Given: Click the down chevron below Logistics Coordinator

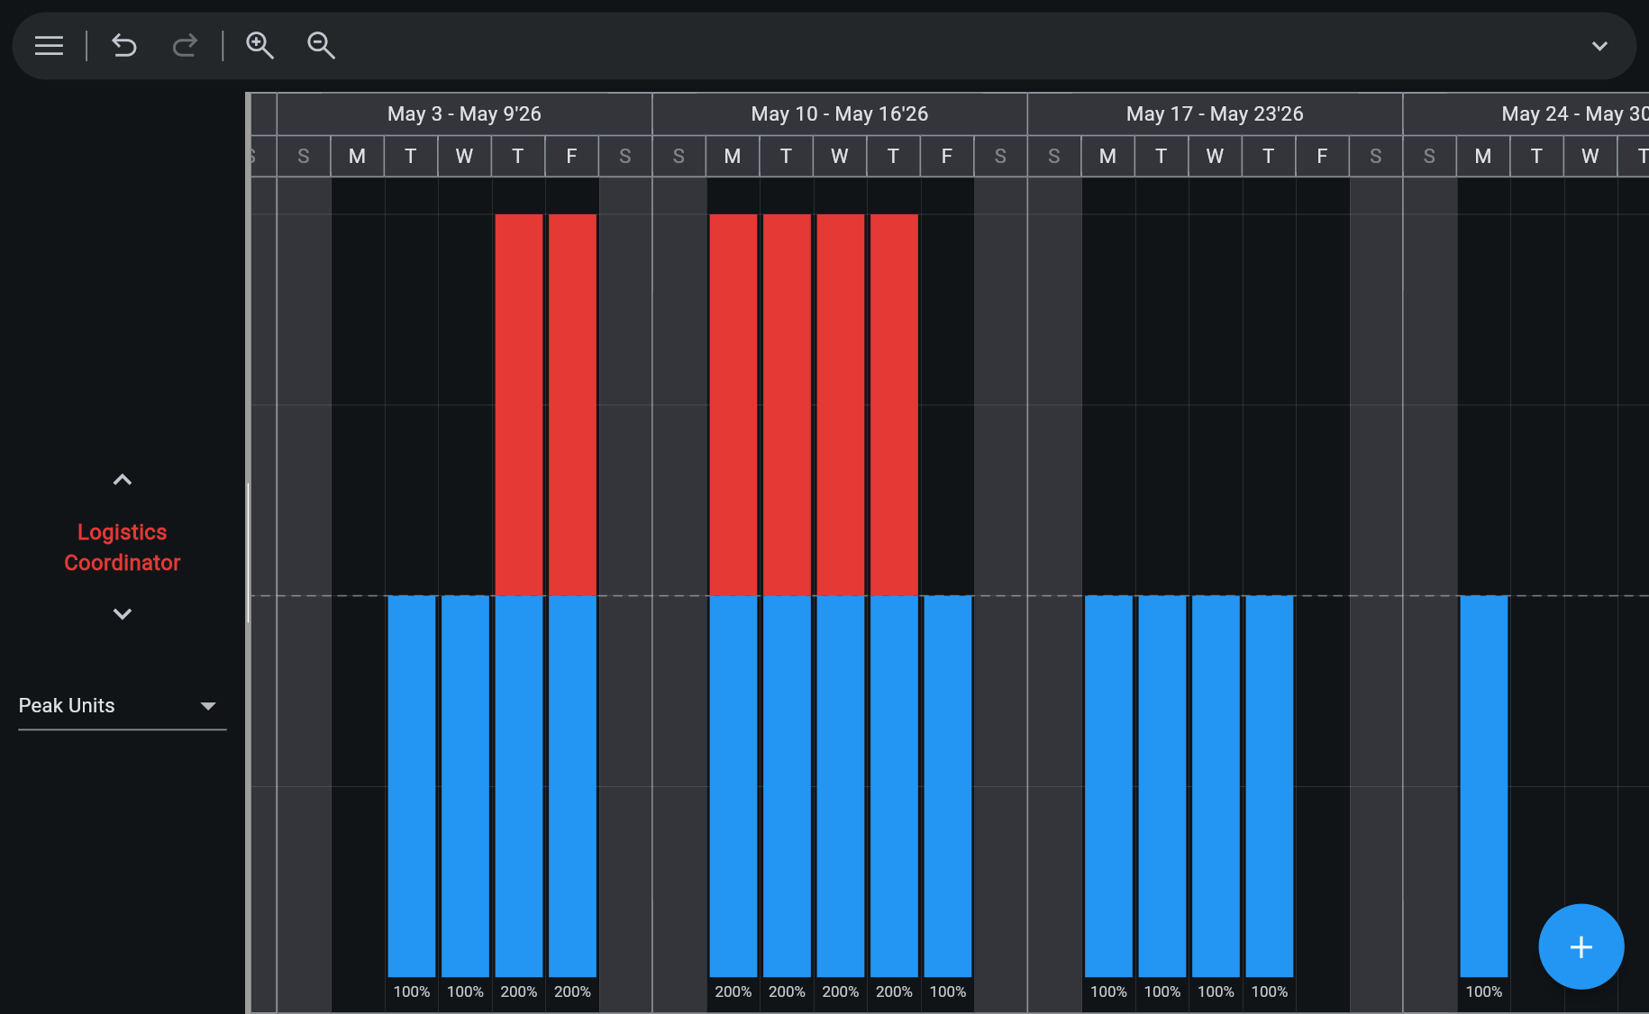Looking at the screenshot, I should pyautogui.click(x=122, y=613).
